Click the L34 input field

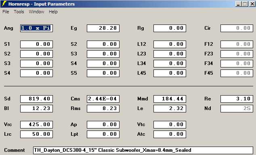(x=170, y=63)
